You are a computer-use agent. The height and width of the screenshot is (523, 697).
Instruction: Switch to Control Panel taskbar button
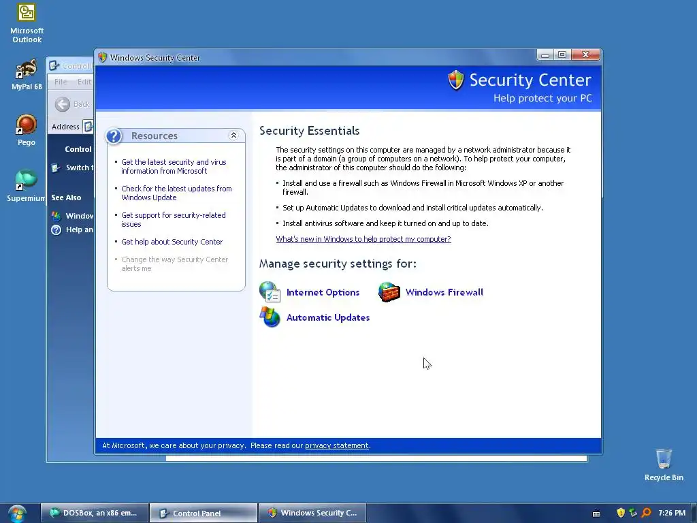pyautogui.click(x=203, y=513)
